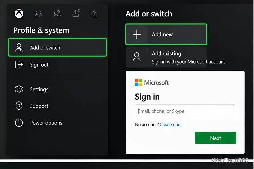Image resolution: width=254 pixels, height=169 pixels.
Task: Click the person icon on Add existing
Action: click(x=137, y=57)
